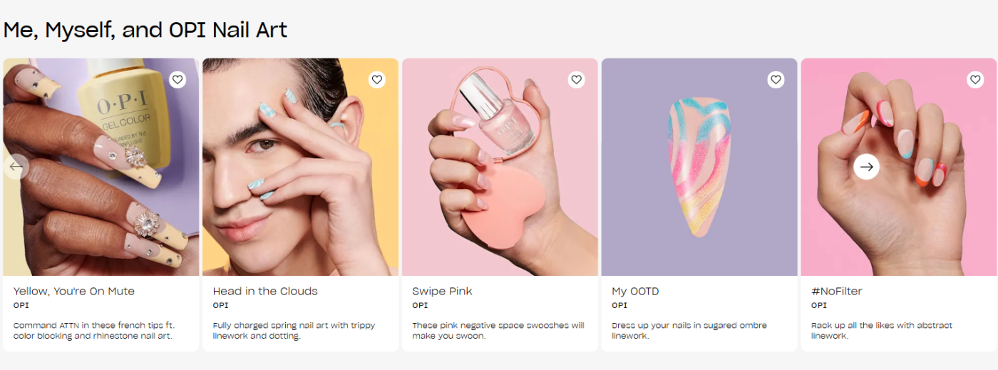Click OPI brand label under Swipe Pink
The width and height of the screenshot is (998, 370).
[x=420, y=305]
